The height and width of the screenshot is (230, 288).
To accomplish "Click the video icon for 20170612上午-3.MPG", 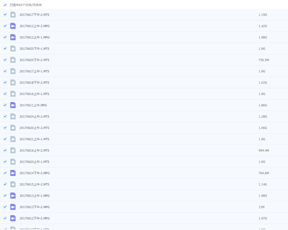I will (13, 26).
